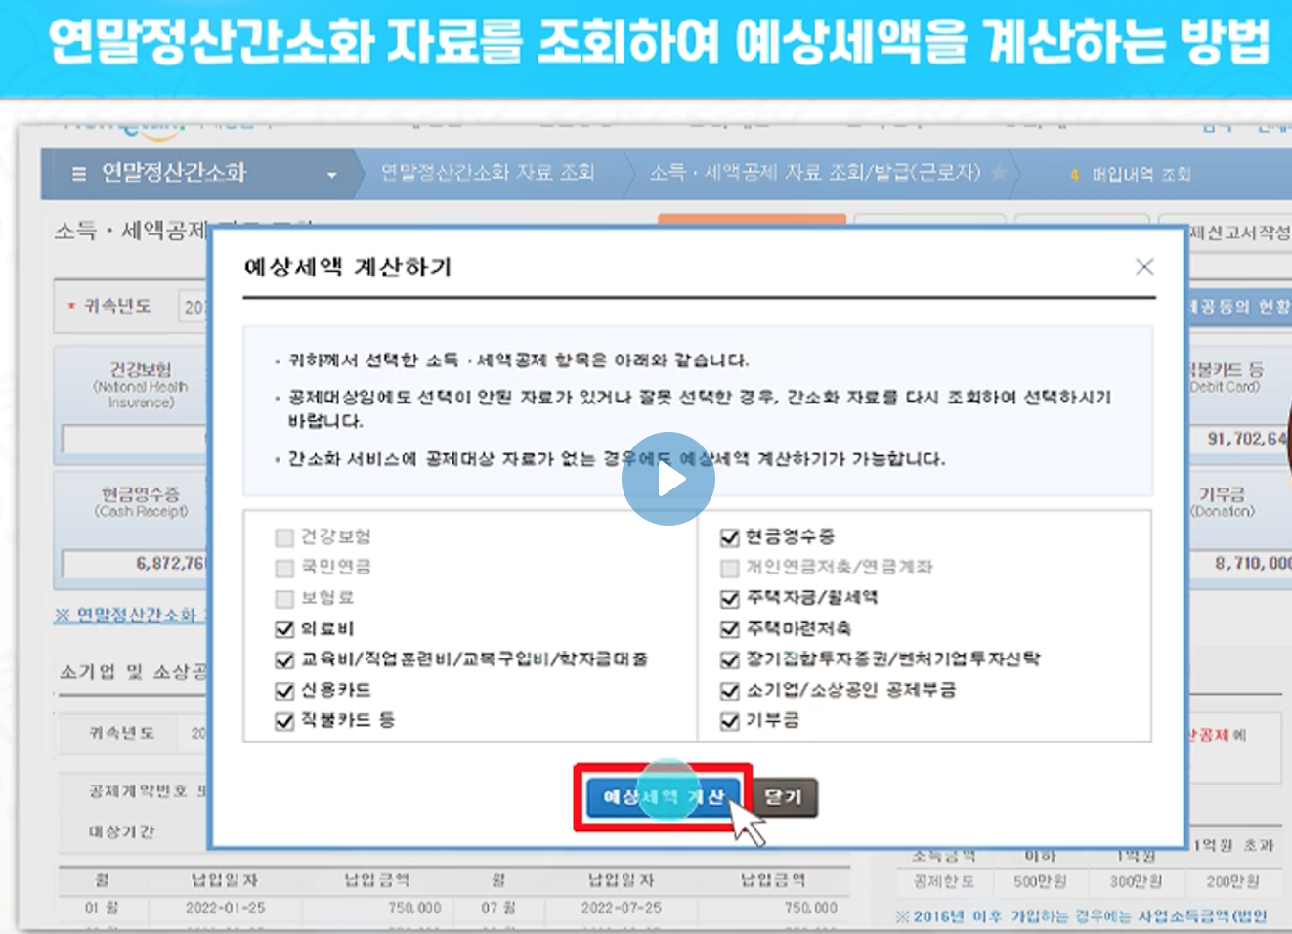1292x934 pixels.
Task: Toggle the 보험료 checkbox
Action: [284, 598]
